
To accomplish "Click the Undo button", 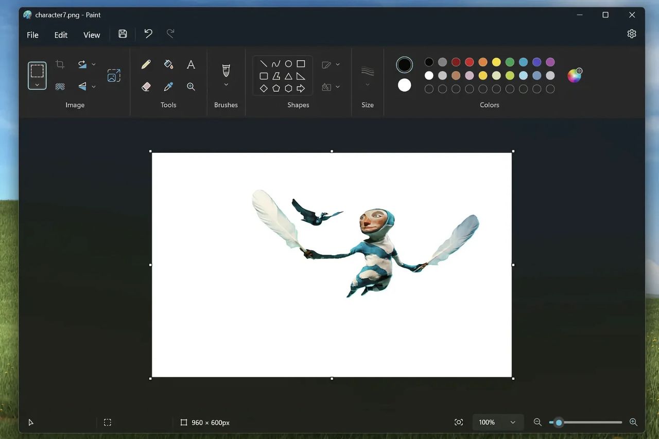I will (148, 33).
